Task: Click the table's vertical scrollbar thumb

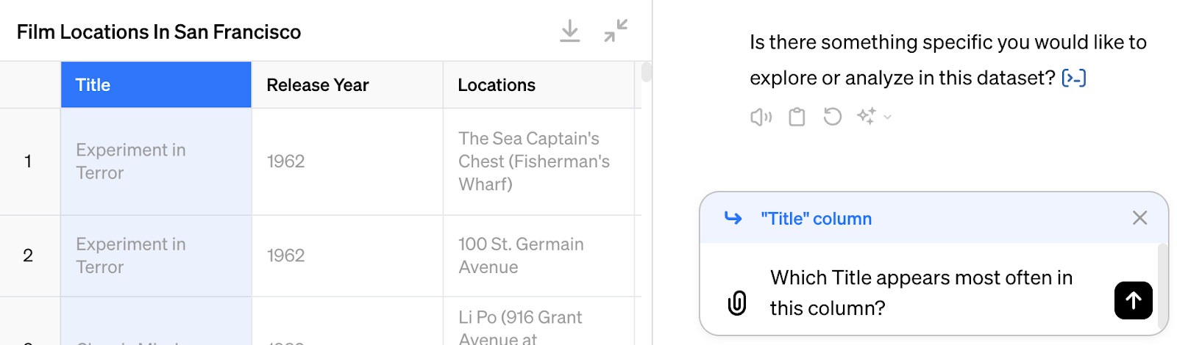Action: click(x=647, y=72)
